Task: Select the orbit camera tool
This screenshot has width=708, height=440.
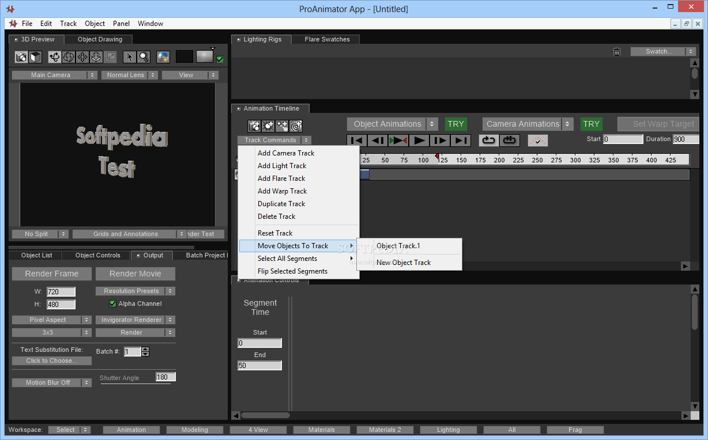Action: click(x=55, y=57)
